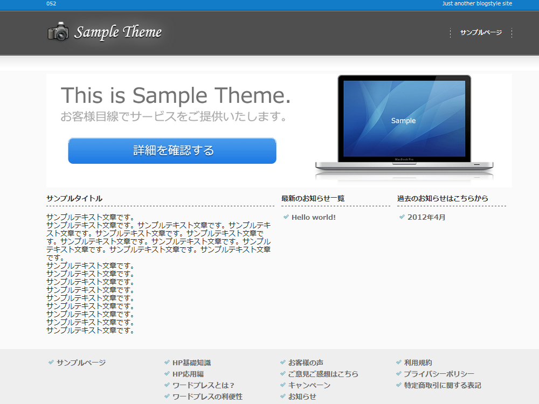Click checkmark icon beside Hello world!
The image size is (539, 404).
tap(286, 217)
